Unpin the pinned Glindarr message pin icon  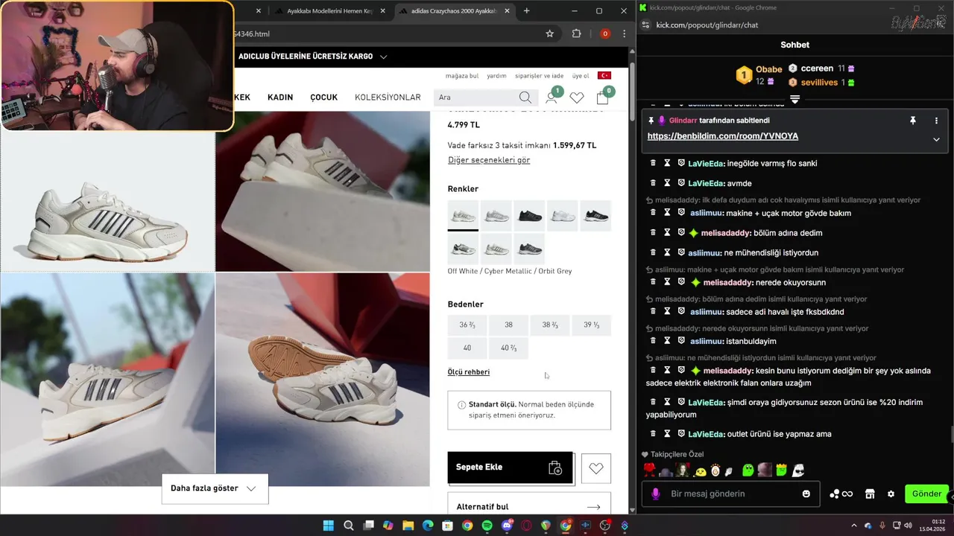point(912,121)
